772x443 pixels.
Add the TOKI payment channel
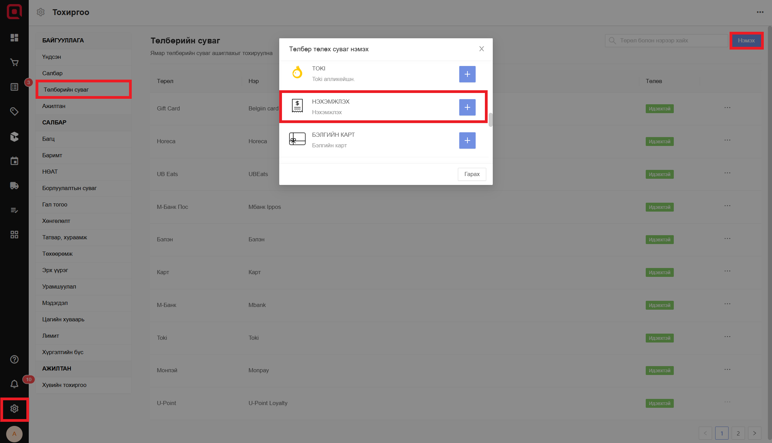[467, 74]
